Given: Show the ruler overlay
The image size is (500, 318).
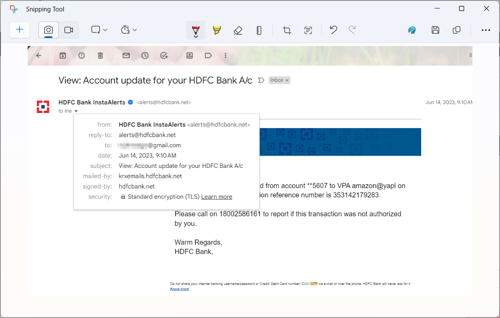Looking at the screenshot, I should [259, 30].
